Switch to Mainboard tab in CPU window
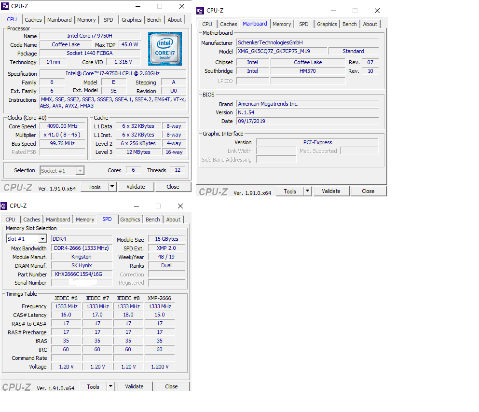Viewport: 479px width, 412px height. 59,20
